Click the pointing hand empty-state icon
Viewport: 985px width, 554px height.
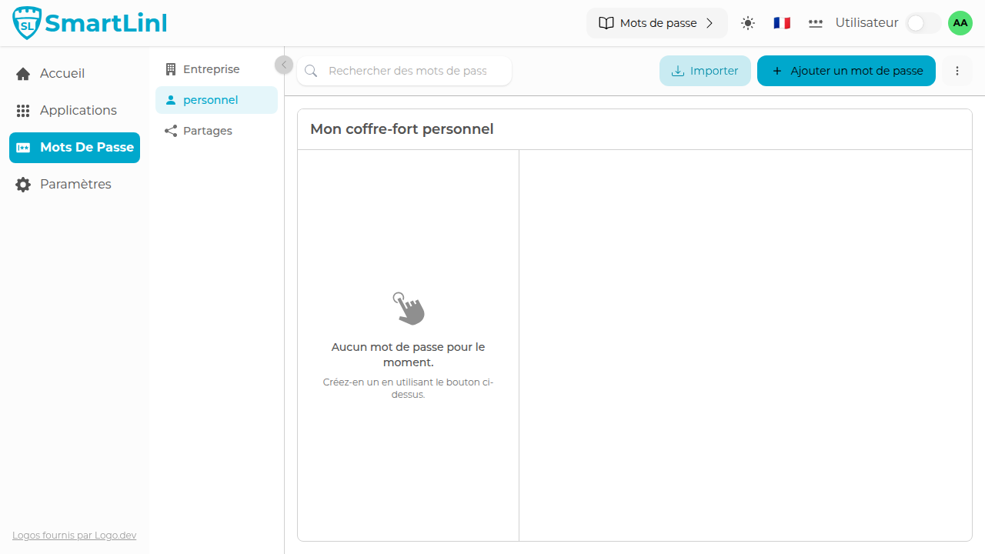tap(408, 308)
